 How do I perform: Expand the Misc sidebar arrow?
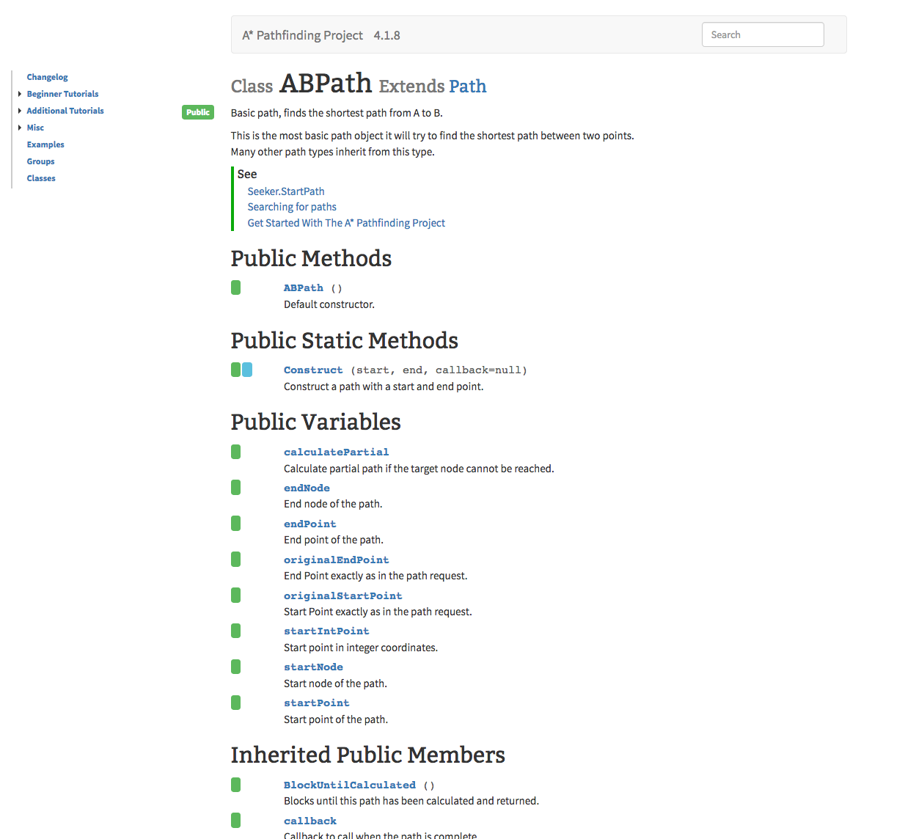(20, 128)
